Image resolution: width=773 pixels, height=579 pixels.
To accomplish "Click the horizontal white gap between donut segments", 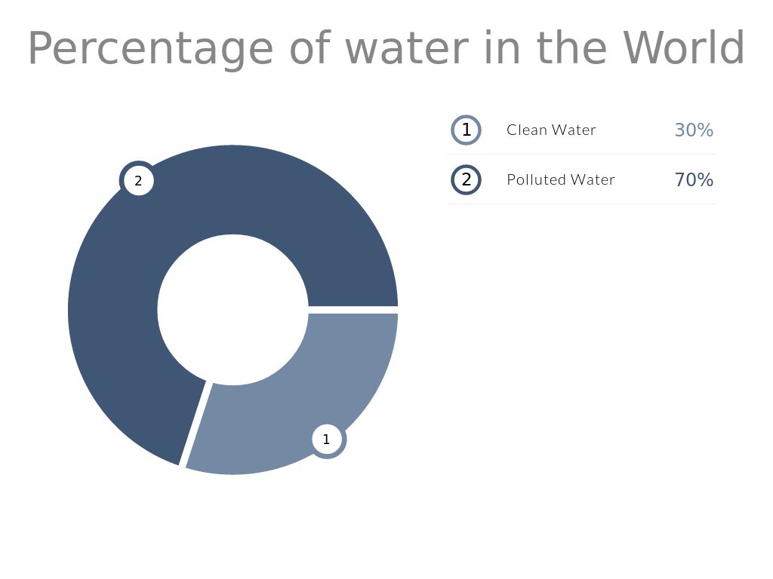I will point(353,310).
